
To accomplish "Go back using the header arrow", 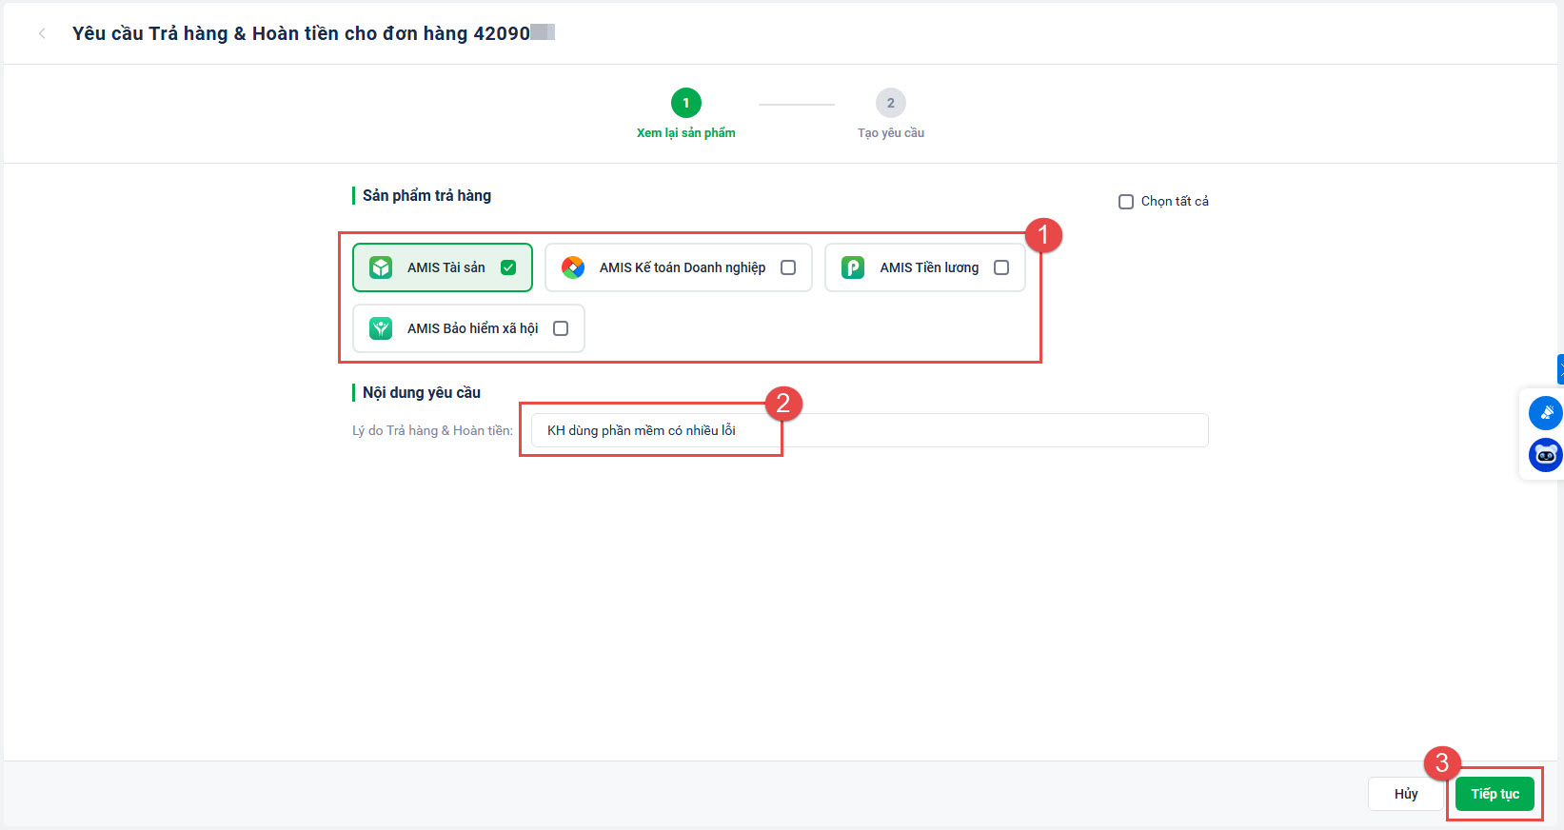I will (x=42, y=33).
